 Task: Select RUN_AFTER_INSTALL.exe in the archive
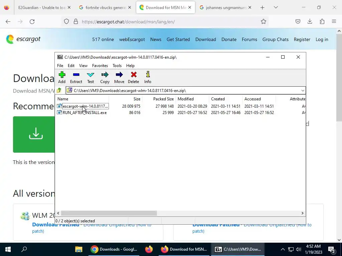point(82,113)
